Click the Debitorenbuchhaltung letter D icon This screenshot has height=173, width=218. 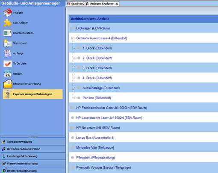pyautogui.click(x=4, y=170)
